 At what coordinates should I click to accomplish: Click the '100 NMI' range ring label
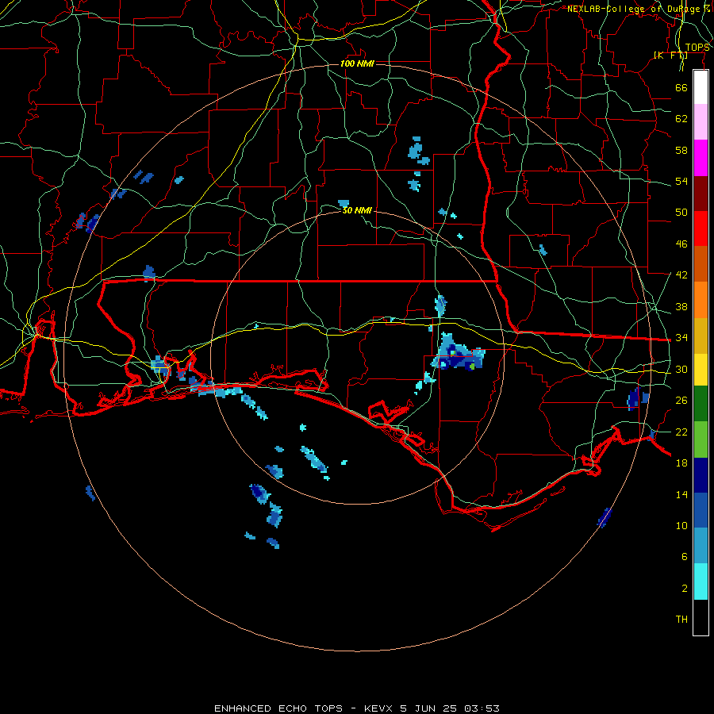pyautogui.click(x=357, y=63)
